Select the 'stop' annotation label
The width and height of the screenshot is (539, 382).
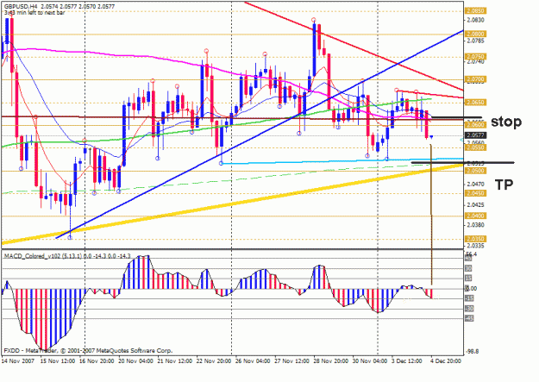click(x=506, y=122)
